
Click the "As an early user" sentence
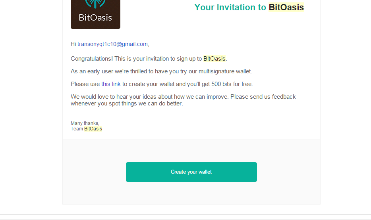tap(99, 71)
